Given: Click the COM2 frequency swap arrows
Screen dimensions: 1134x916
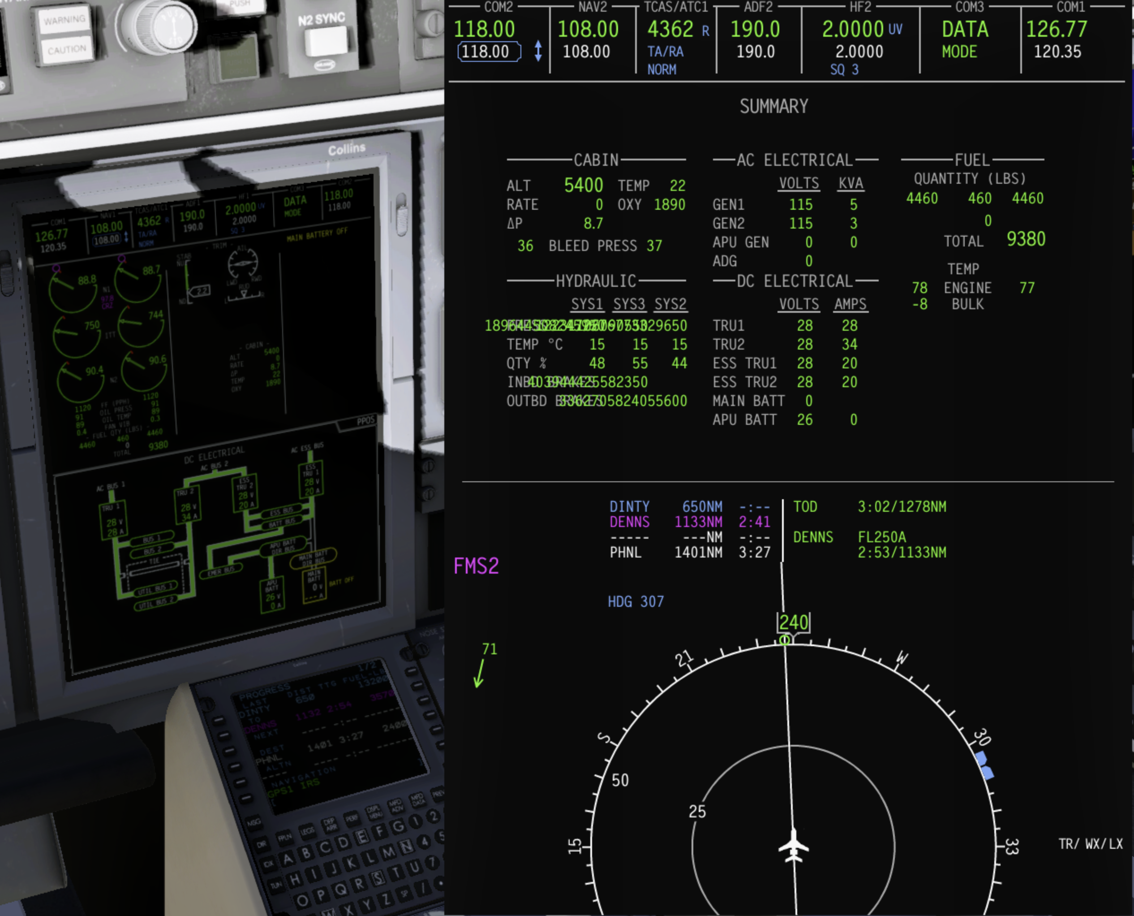Looking at the screenshot, I should point(538,51).
